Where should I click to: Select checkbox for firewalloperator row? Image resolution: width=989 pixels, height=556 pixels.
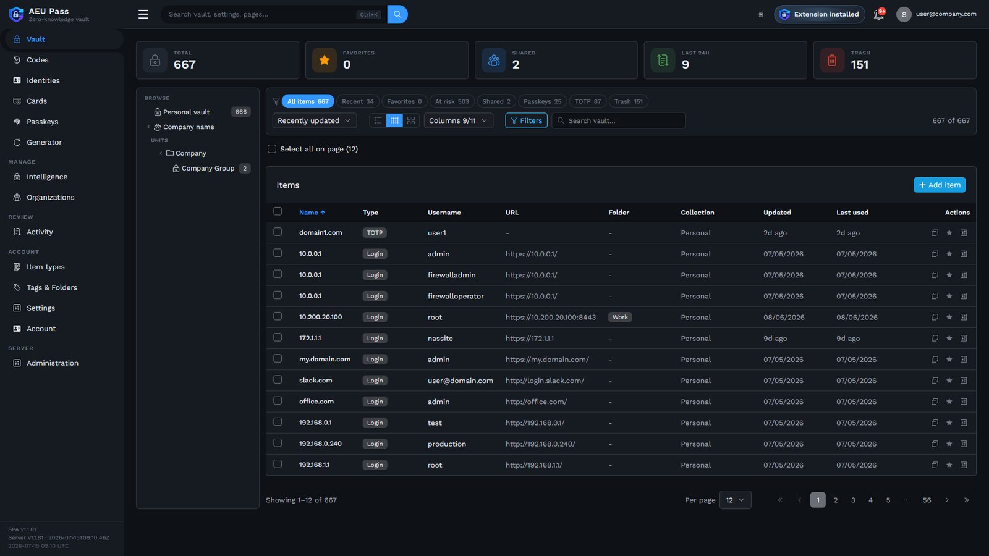tap(278, 295)
